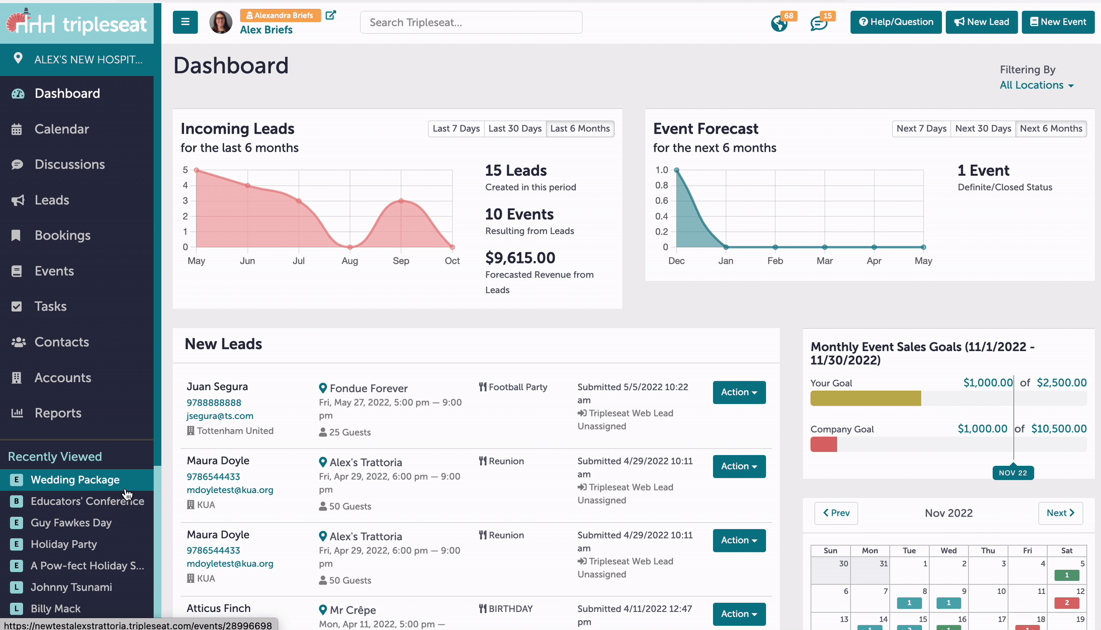Open Wedding Package in Recently Viewed
The height and width of the screenshot is (630, 1101).
[x=77, y=480]
